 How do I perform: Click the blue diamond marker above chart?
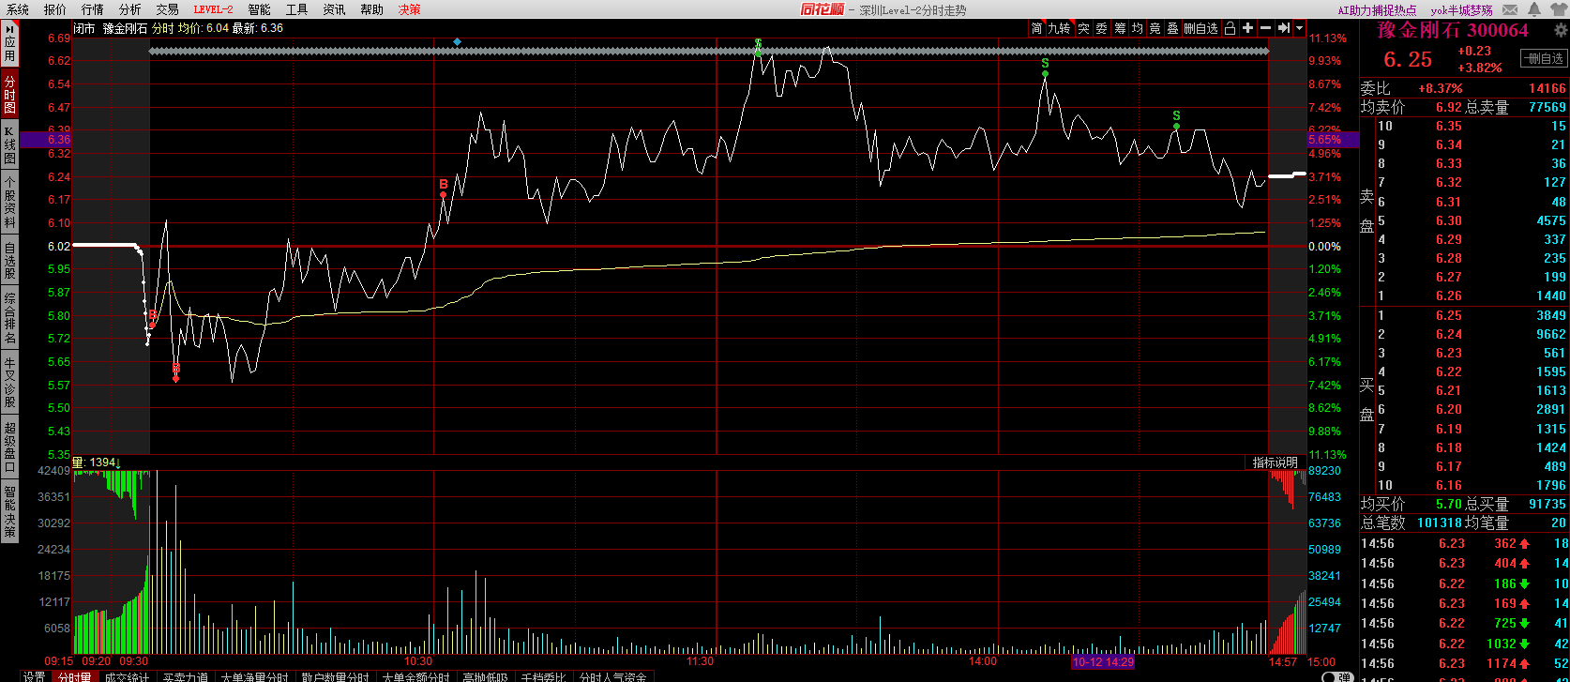pos(457,42)
